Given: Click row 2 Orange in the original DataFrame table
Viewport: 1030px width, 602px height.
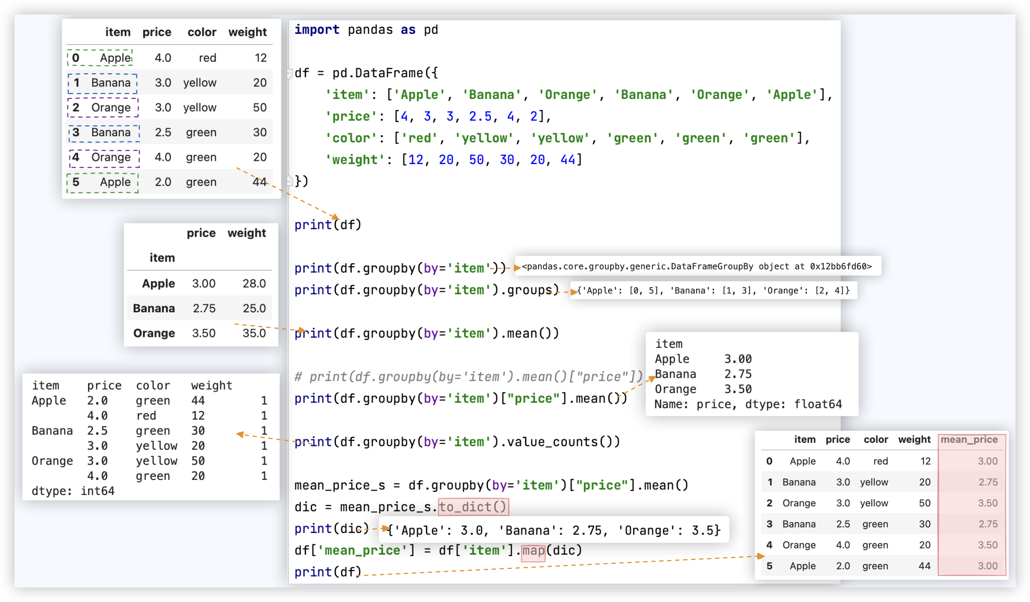Looking at the screenshot, I should (169, 107).
